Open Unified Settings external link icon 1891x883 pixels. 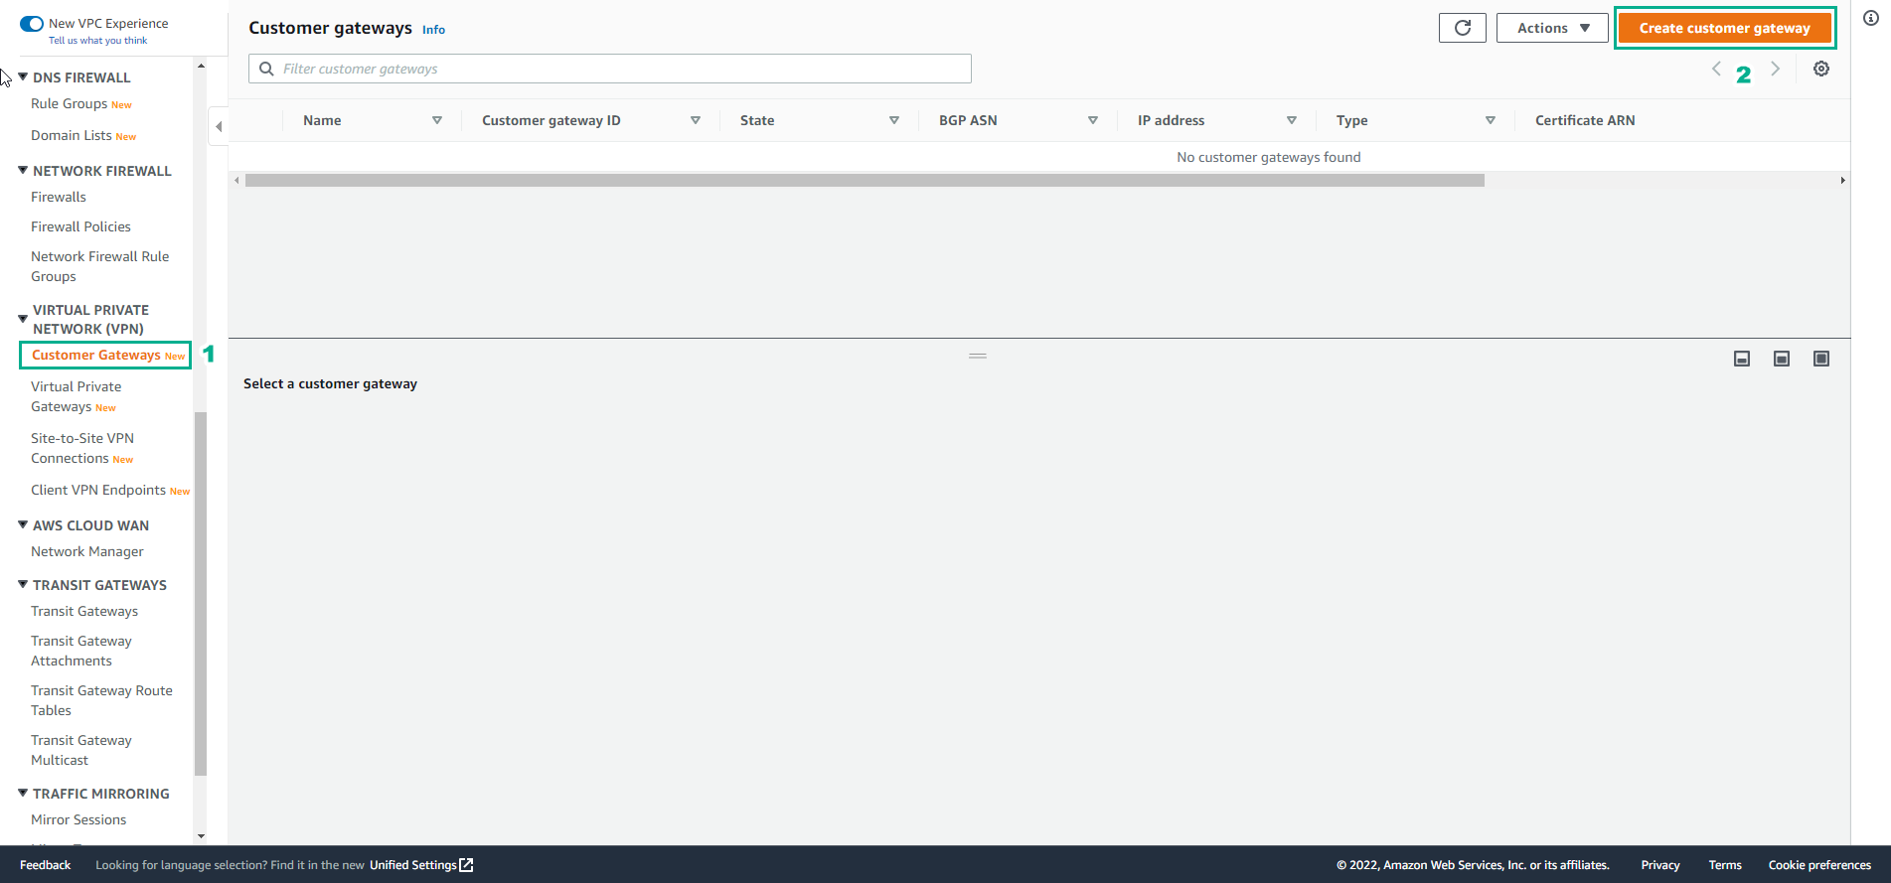(466, 865)
